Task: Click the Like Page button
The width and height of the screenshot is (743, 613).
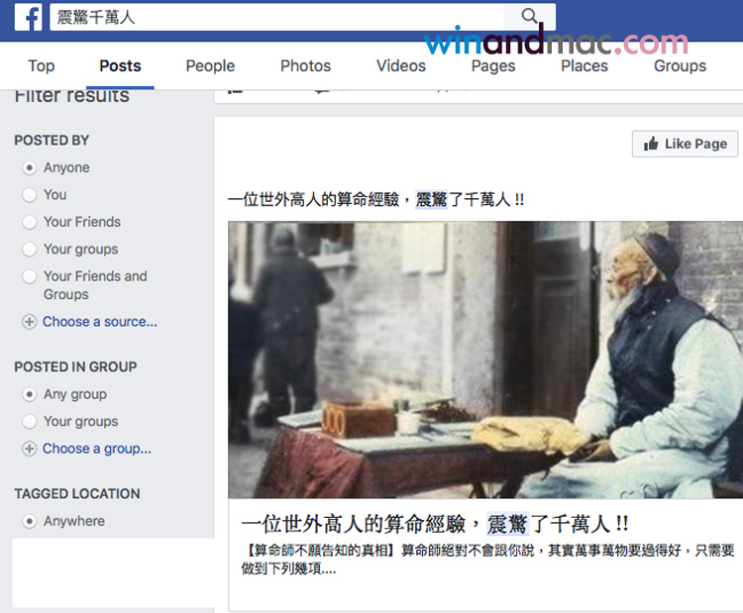Action: click(x=685, y=144)
